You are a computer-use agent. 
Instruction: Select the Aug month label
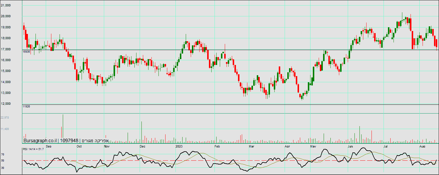(422, 146)
